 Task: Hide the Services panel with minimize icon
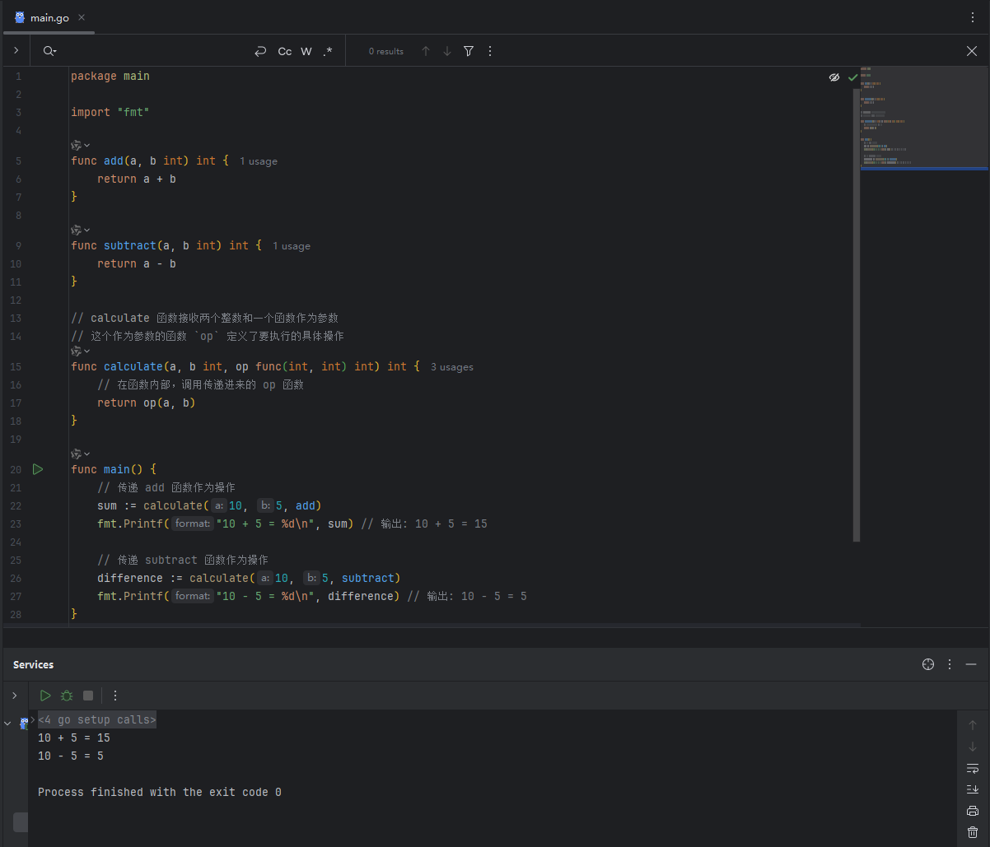(971, 664)
